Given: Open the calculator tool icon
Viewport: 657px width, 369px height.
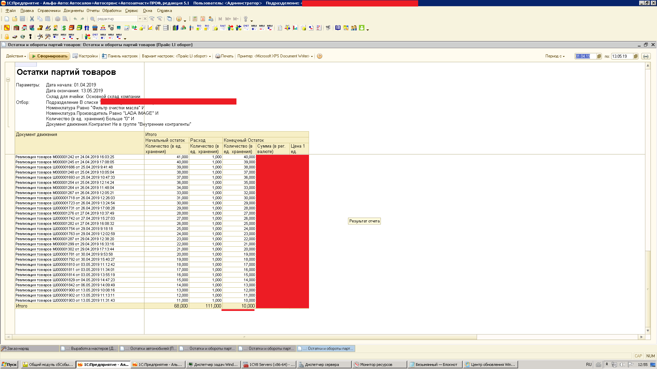Looking at the screenshot, I should point(195,19).
